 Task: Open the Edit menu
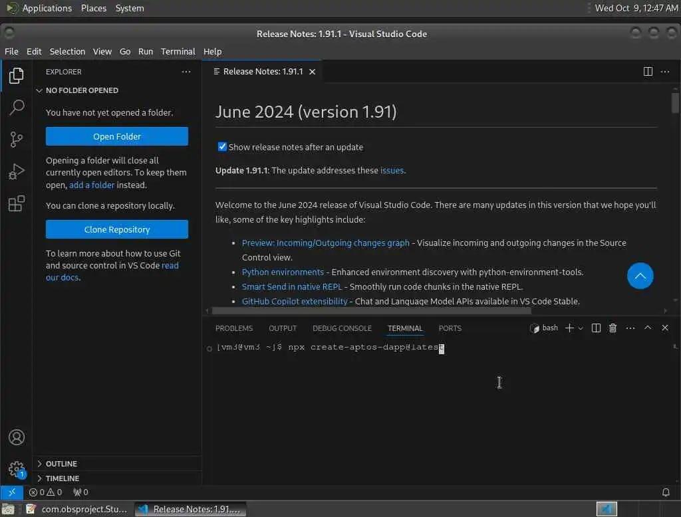coord(34,52)
